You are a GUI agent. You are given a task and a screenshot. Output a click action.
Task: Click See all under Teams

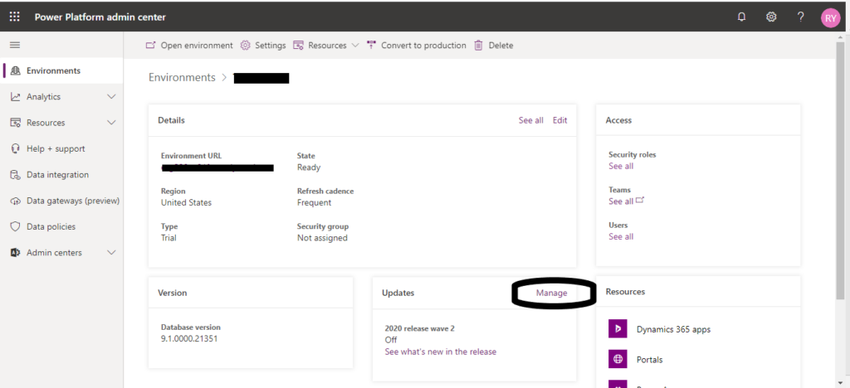click(621, 201)
